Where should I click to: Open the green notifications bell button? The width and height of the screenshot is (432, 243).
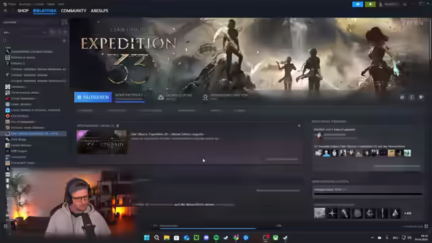coord(371,4)
